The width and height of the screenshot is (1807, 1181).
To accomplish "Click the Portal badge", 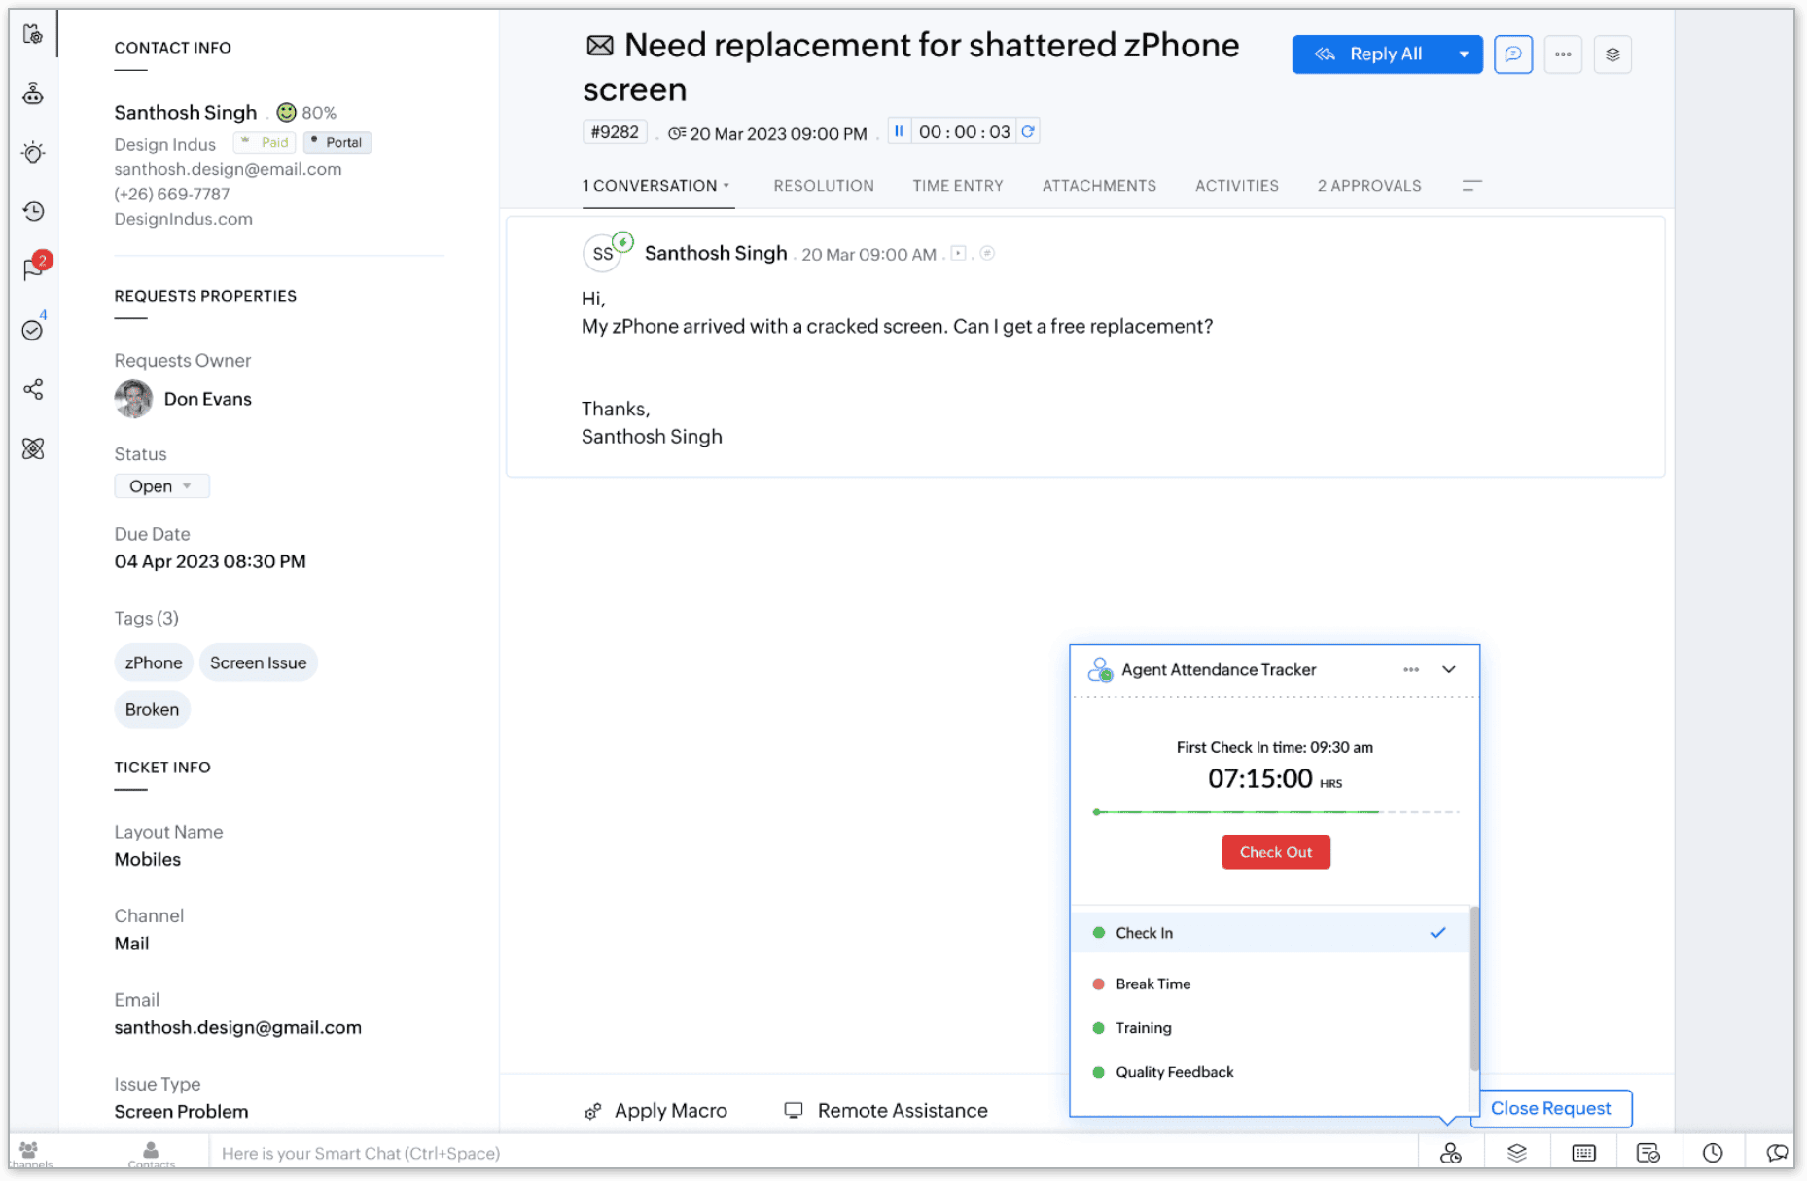I will 337,142.
